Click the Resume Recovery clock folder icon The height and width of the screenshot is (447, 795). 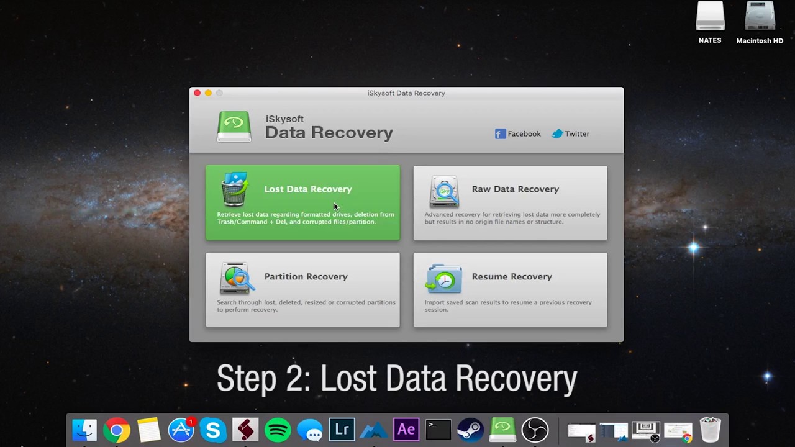[x=443, y=278]
